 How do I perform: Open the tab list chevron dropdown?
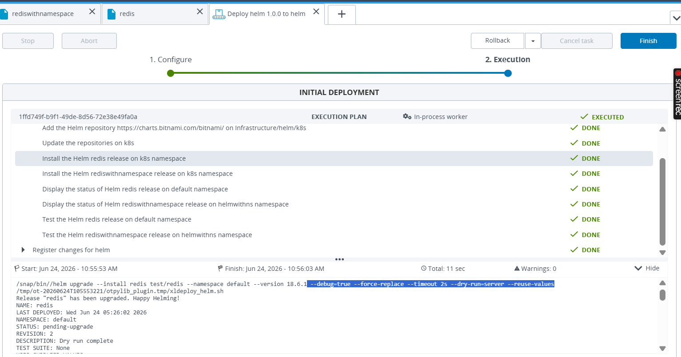(676, 18)
